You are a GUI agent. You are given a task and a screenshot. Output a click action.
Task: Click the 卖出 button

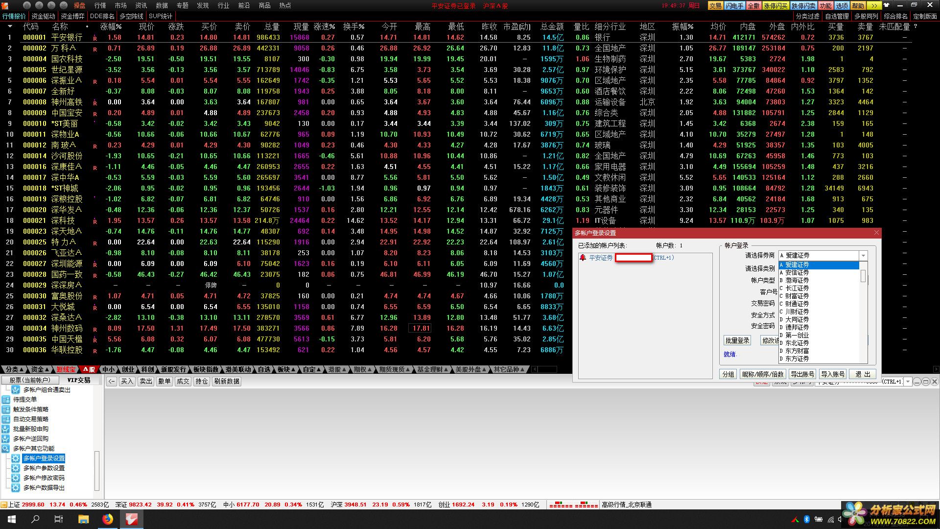click(x=146, y=381)
